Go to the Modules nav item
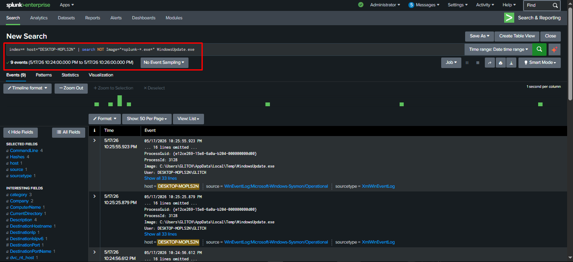The image size is (573, 262). (174, 18)
